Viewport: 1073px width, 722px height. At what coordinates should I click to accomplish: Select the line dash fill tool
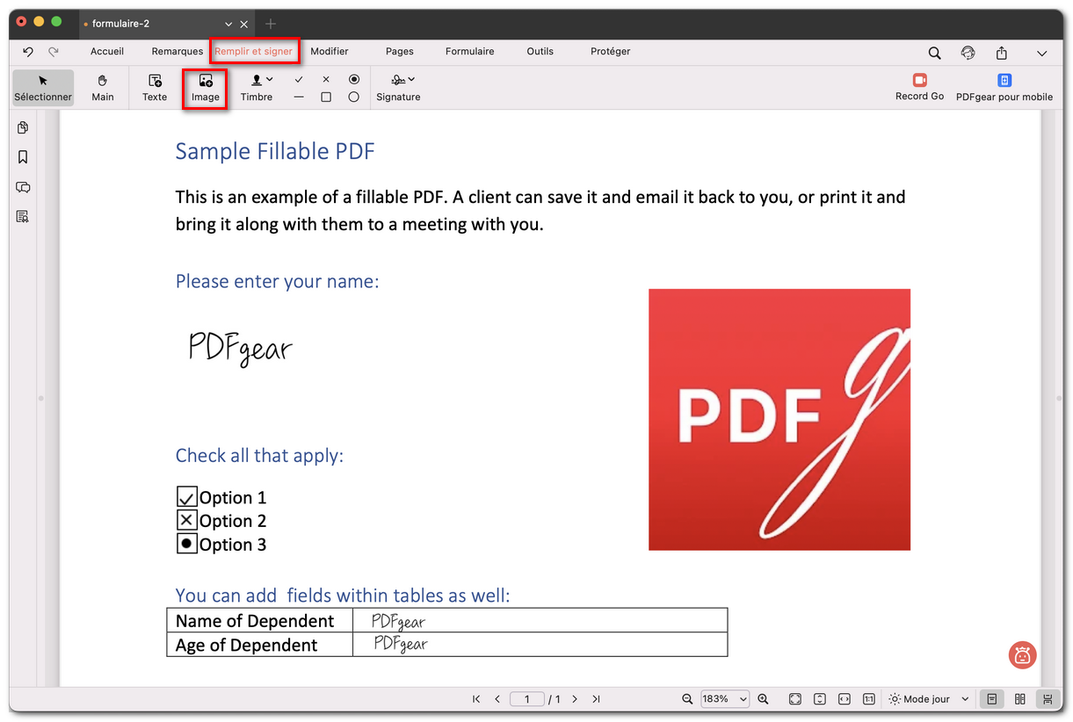coord(299,97)
